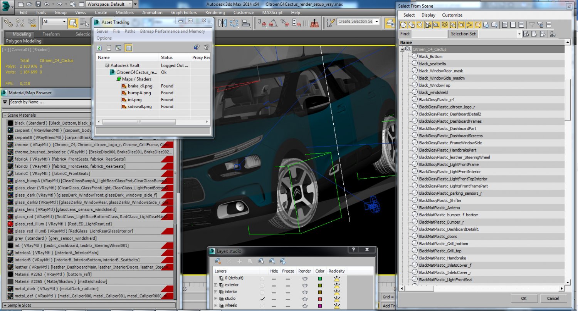Switch to the Freeform ribbon tab
578x311 pixels.
click(51, 34)
